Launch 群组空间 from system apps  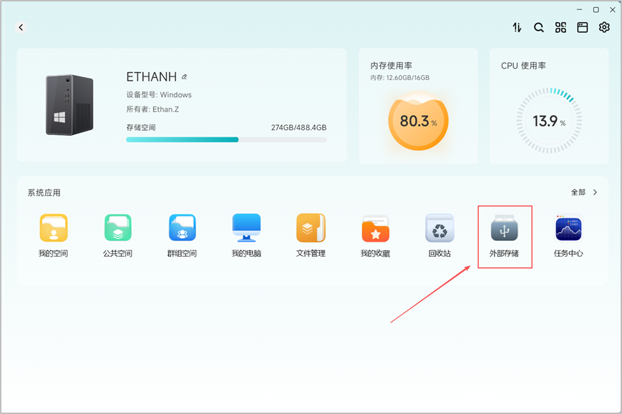click(182, 228)
